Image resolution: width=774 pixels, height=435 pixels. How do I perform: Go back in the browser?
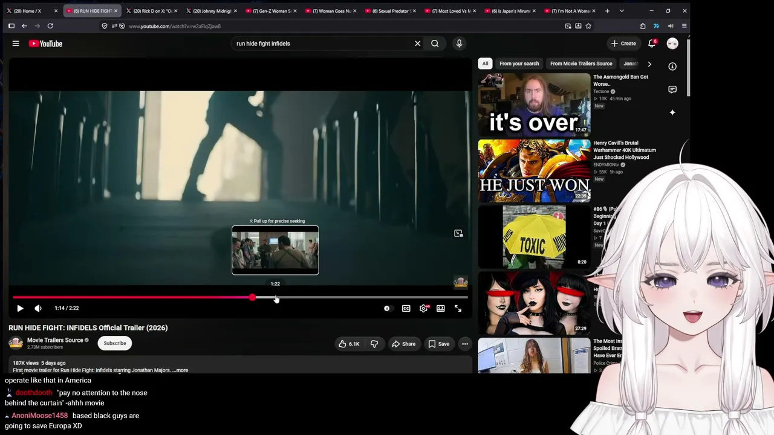(24, 26)
